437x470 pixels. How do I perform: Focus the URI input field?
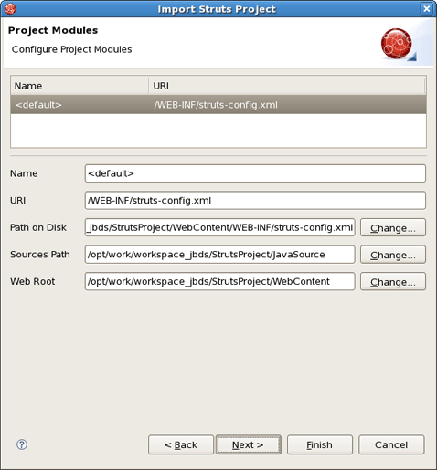[x=255, y=201]
